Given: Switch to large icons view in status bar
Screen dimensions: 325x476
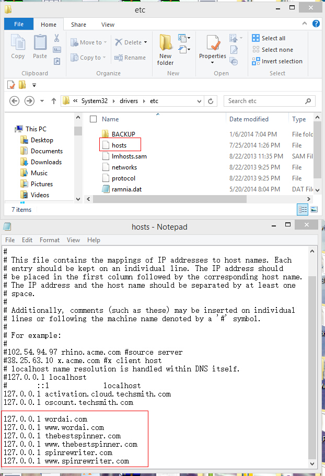Looking at the screenshot, I should click(314, 209).
